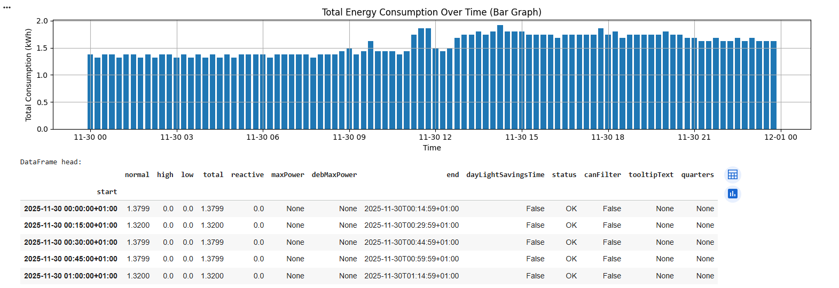Click the interactive table convert icon
Viewport: 839px width, 288px height.
coord(732,175)
